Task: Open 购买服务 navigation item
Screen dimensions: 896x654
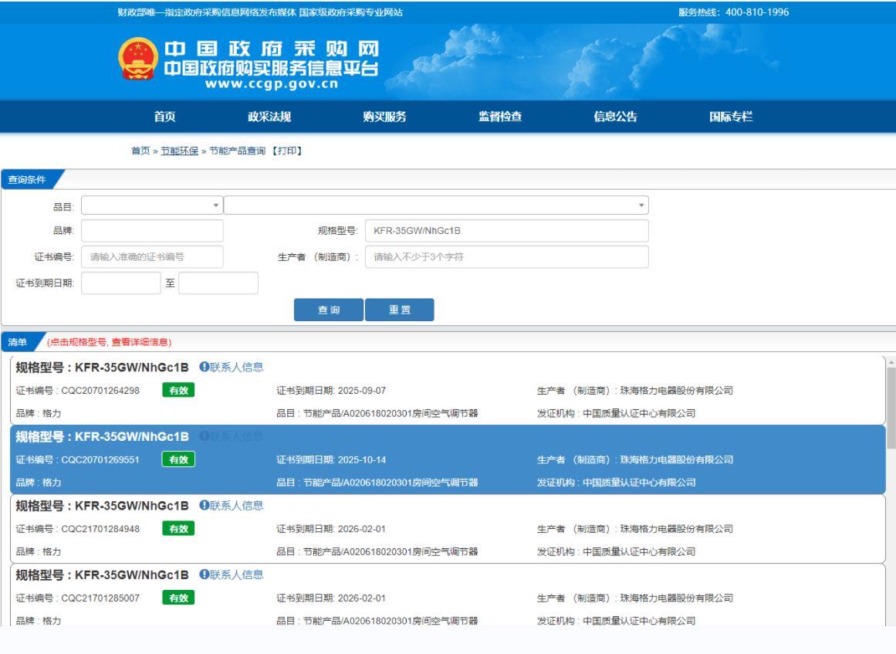Action: 384,117
